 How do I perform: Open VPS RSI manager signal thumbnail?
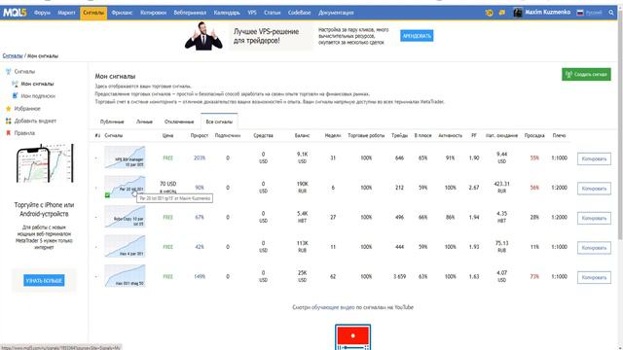125,157
